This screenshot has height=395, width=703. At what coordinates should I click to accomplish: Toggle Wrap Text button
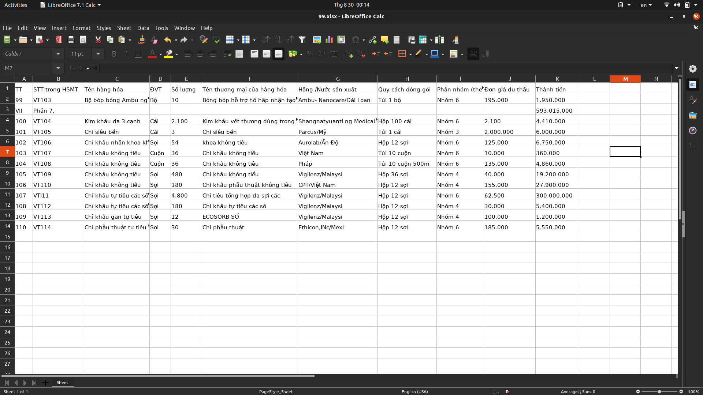(227, 54)
